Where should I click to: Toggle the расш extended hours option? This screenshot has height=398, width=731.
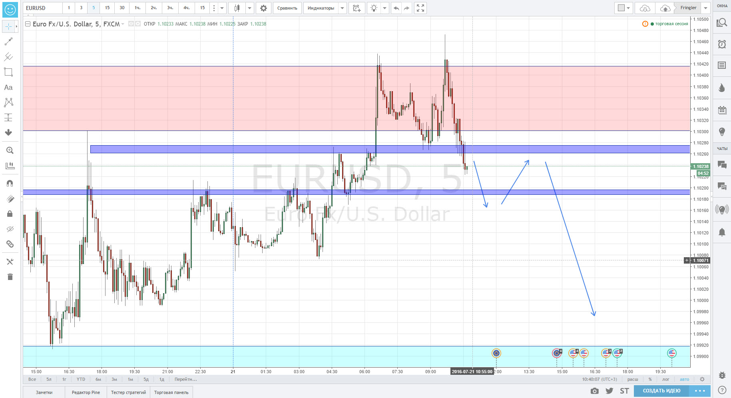tap(633, 379)
